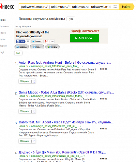The width and height of the screenshot is (136, 162).
Task: Click the Twitter Tweet button
Action: pyautogui.click(x=37, y=41)
